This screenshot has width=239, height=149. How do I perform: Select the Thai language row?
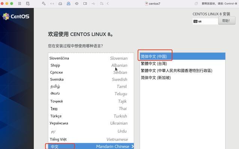click(91, 108)
